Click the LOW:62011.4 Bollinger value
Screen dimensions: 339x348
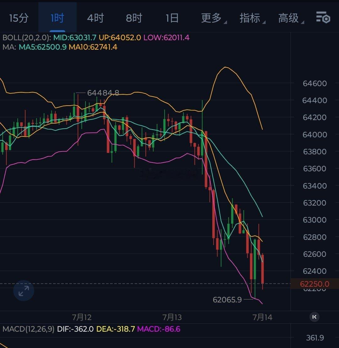tap(166, 37)
